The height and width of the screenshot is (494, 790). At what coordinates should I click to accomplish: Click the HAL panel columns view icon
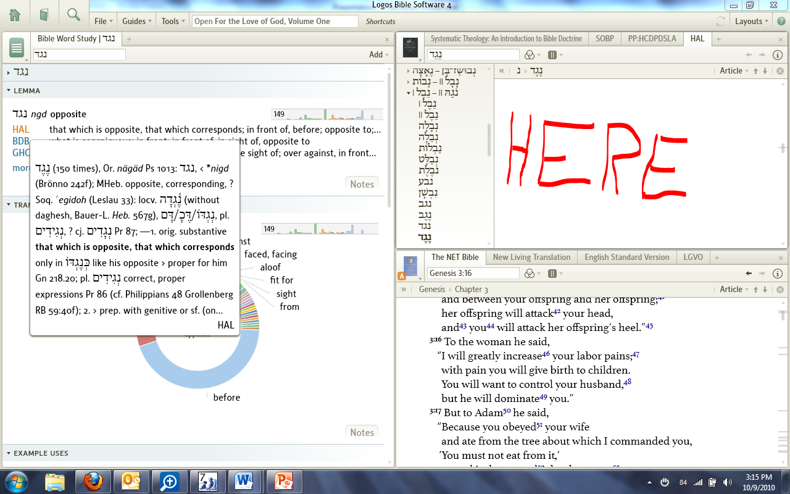(554, 54)
